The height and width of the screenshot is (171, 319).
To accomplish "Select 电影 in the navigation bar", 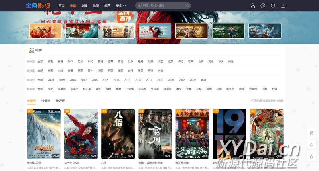I will [73, 6].
